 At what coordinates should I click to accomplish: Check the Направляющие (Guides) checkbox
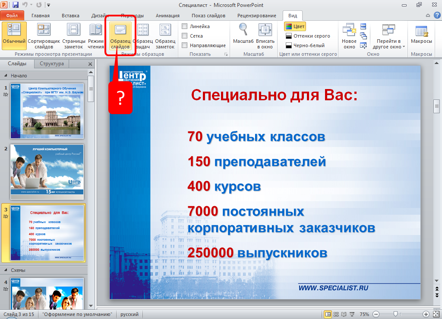185,45
